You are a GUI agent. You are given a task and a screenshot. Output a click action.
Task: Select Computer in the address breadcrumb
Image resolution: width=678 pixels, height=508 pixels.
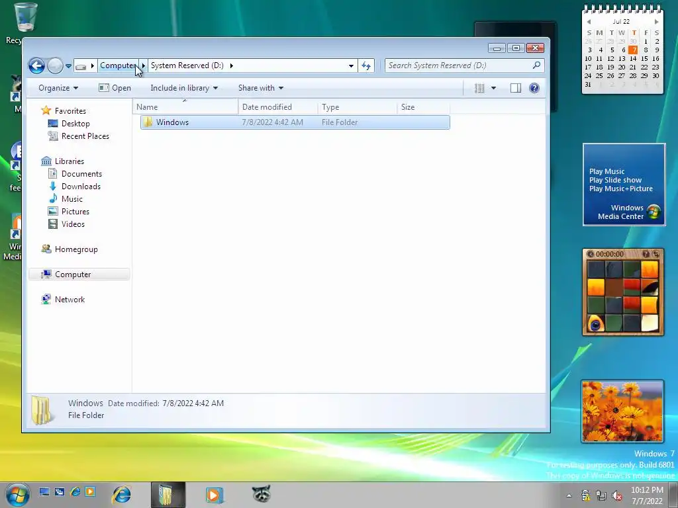tap(118, 65)
